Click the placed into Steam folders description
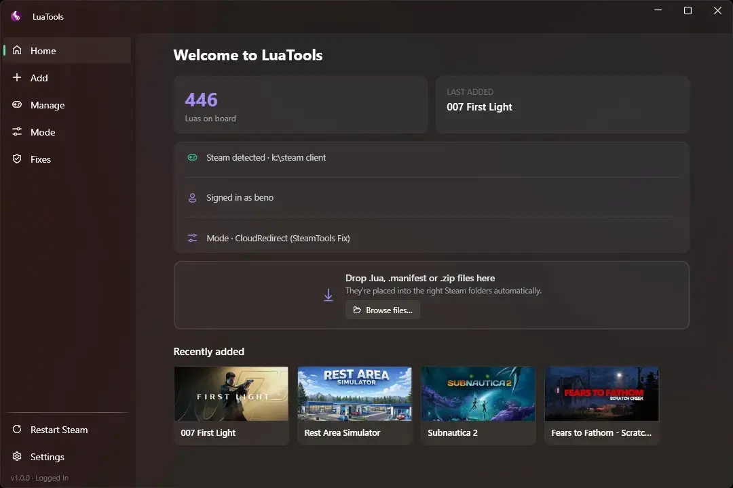The width and height of the screenshot is (733, 488). coord(443,291)
